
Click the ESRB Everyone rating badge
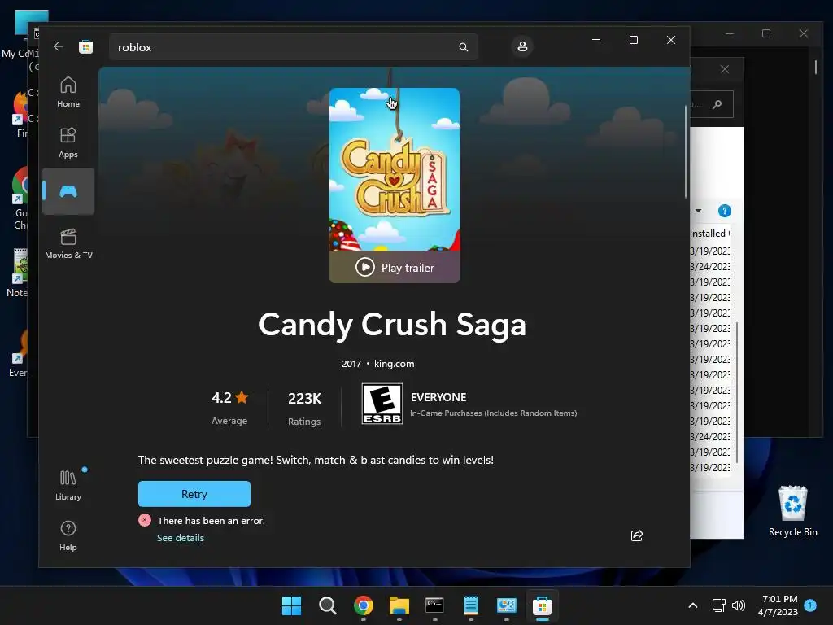[382, 404]
